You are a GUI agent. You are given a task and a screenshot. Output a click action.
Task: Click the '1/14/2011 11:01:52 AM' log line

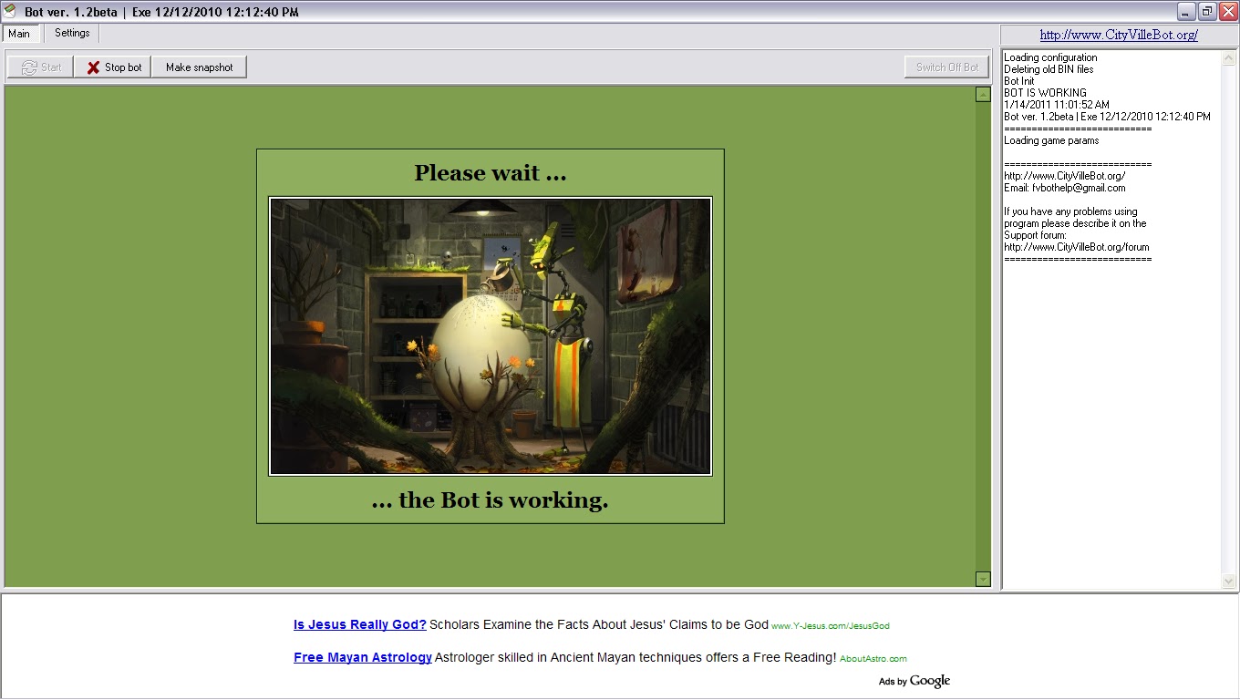click(1057, 105)
